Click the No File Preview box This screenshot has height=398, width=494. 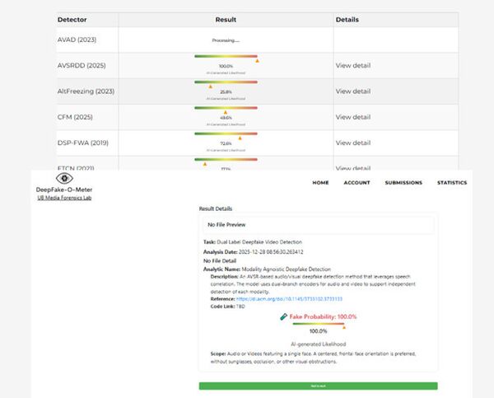click(x=318, y=224)
